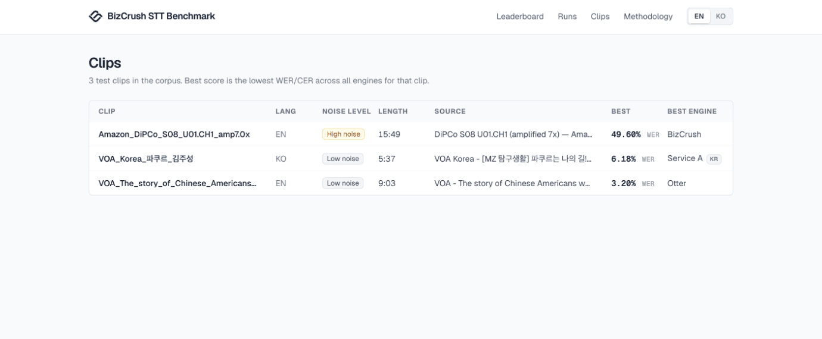Click the BizCrush logo icon
The image size is (822, 339).
(x=95, y=16)
